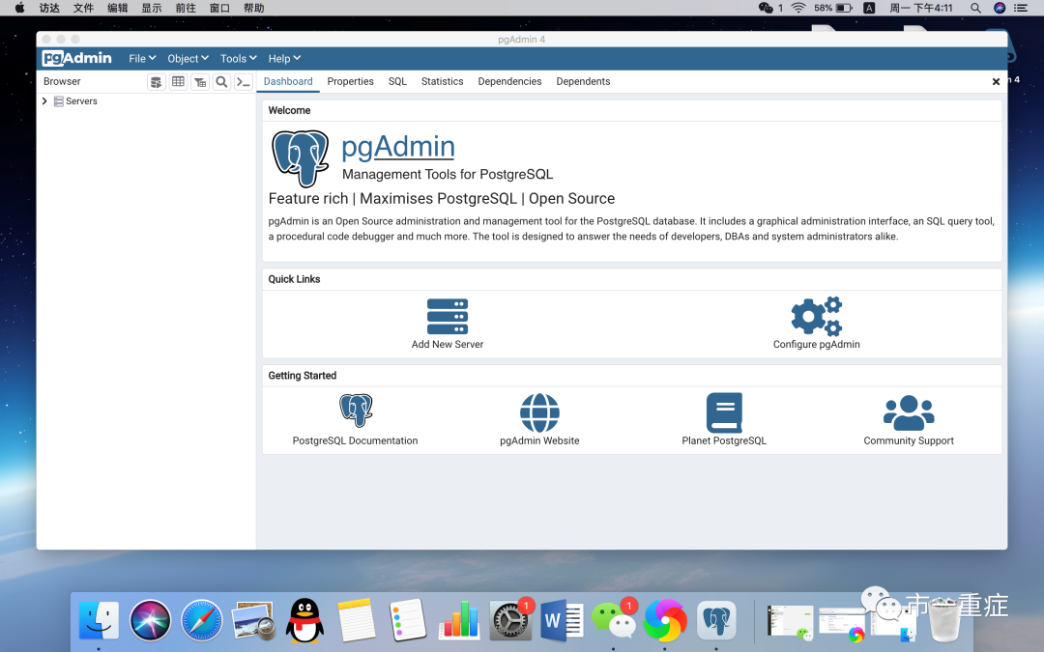
Task: Open Microsoft Word in the dock
Action: pos(562,621)
